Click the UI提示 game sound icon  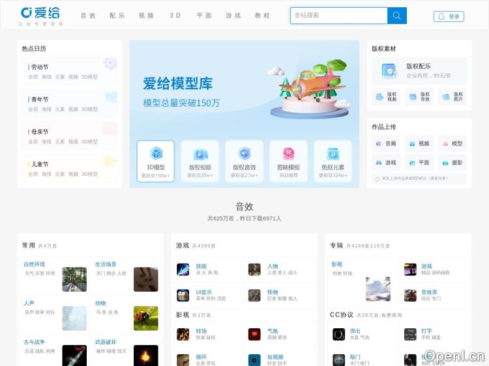click(x=183, y=295)
